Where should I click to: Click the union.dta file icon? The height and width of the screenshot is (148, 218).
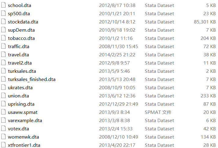(3, 96)
